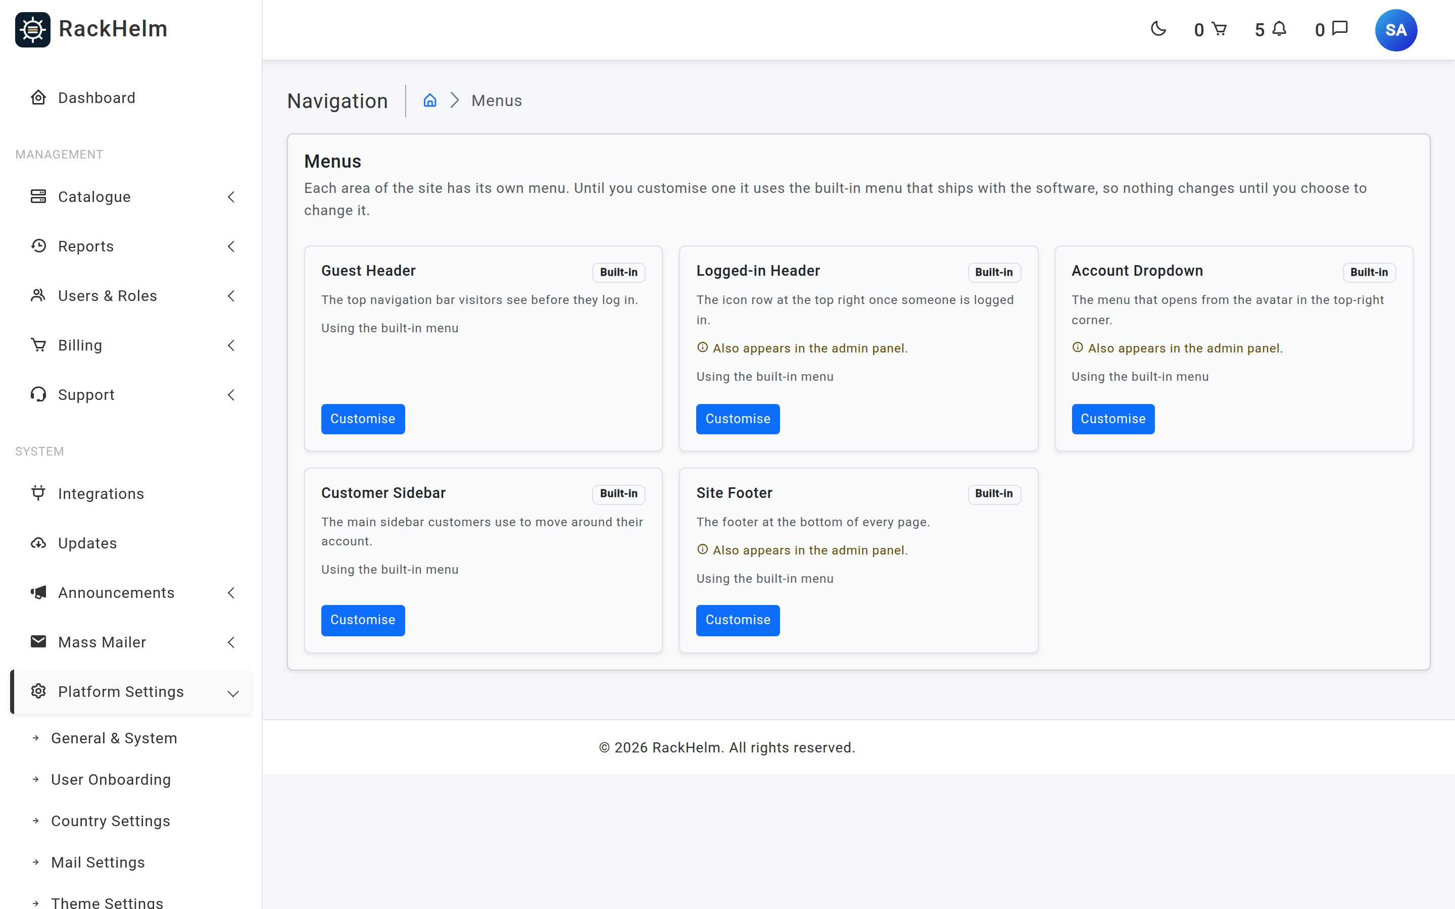1455x909 pixels.
Task: Click the Dashboard house icon in sidebar
Action: (x=38, y=97)
